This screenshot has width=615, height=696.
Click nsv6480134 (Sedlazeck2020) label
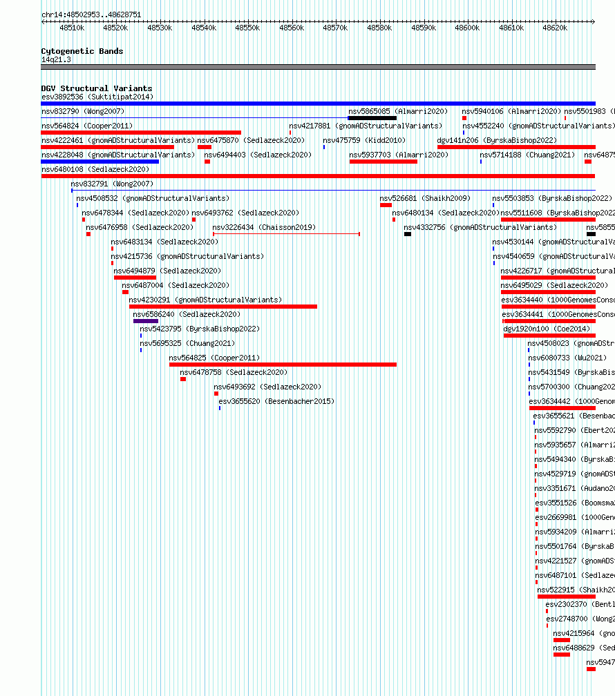[446, 213]
